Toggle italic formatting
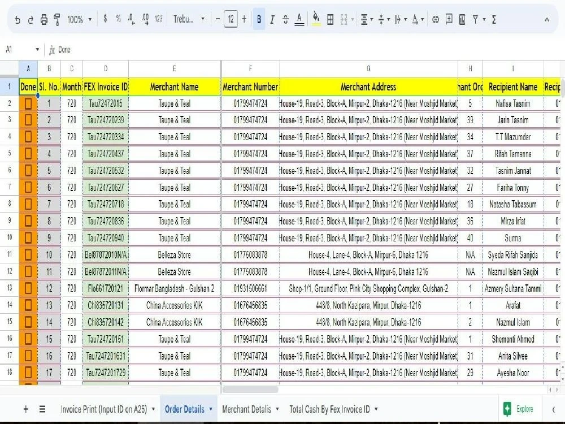The image size is (565, 424). tap(272, 19)
